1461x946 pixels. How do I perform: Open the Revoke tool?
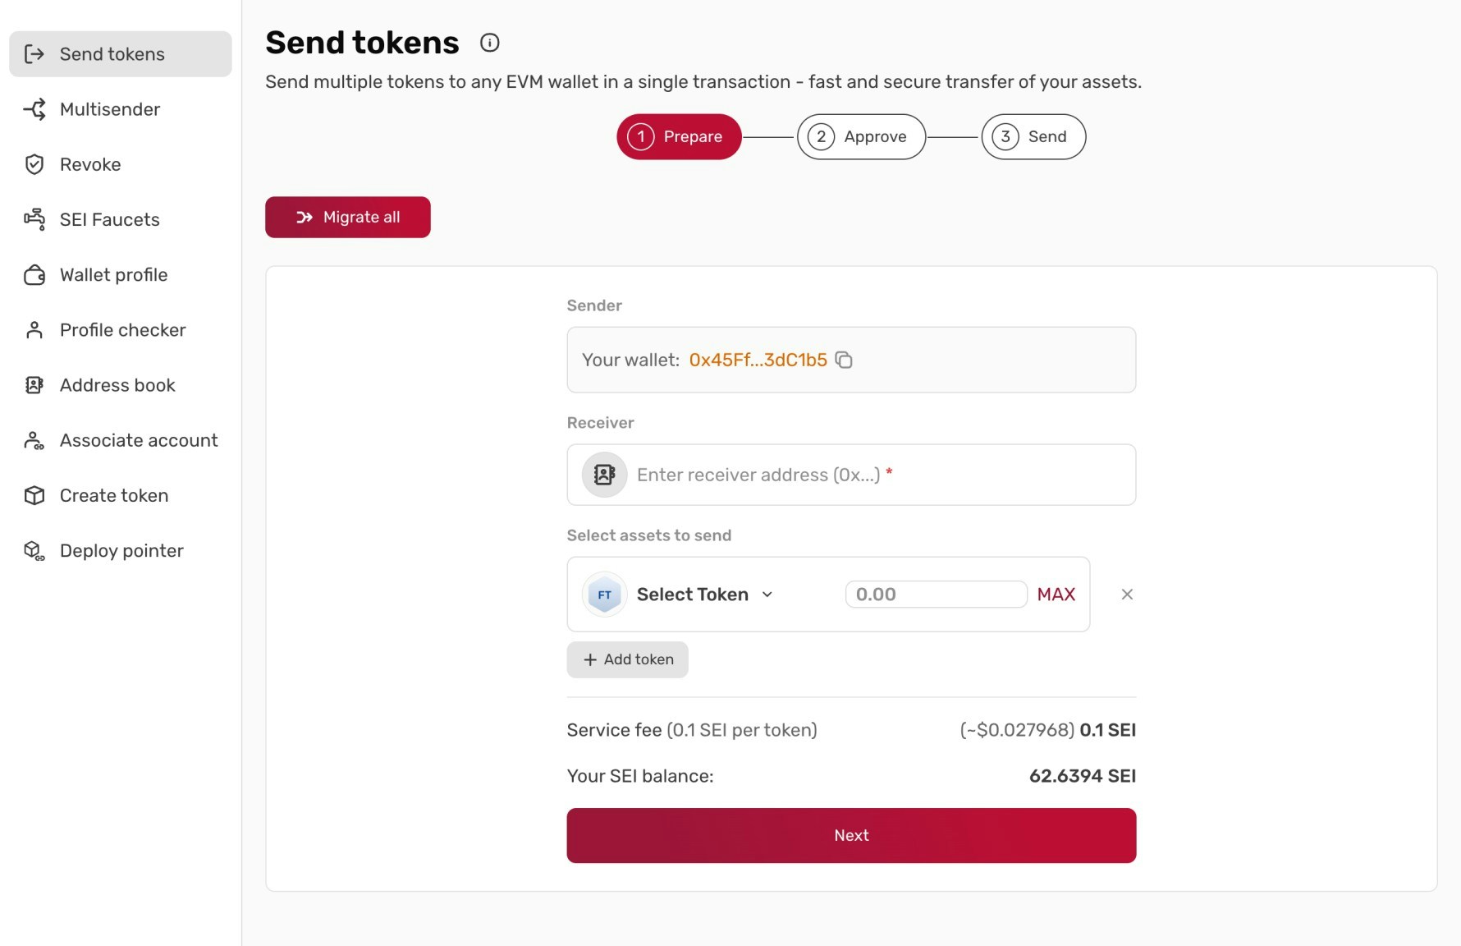click(91, 164)
